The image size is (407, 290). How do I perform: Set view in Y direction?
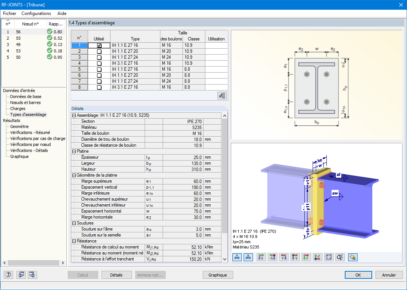pyautogui.click(x=284, y=257)
